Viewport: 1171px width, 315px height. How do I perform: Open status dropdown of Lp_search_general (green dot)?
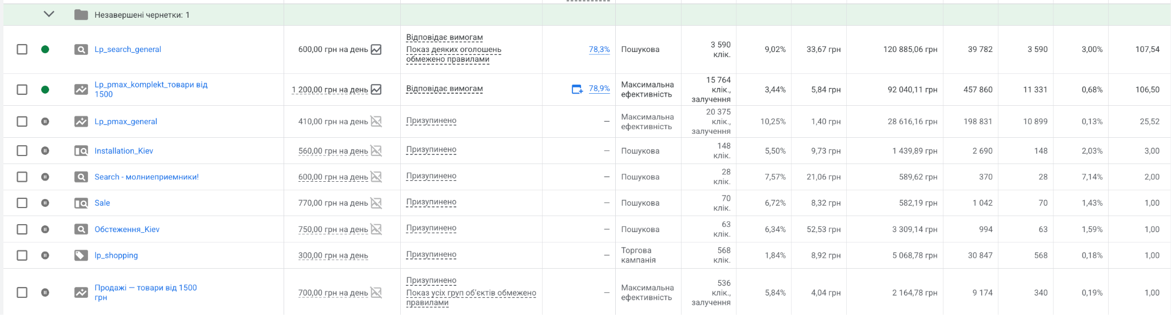45,49
